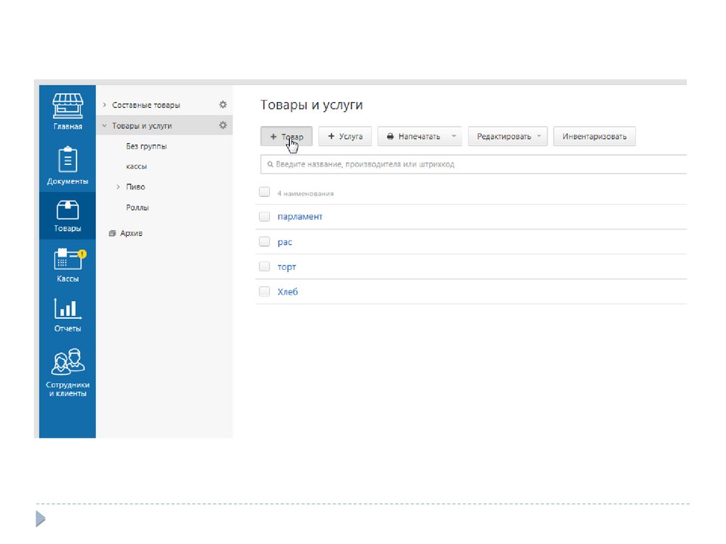Open the Архив folder in sidebar
This screenshot has height=544, width=726.
click(130, 233)
